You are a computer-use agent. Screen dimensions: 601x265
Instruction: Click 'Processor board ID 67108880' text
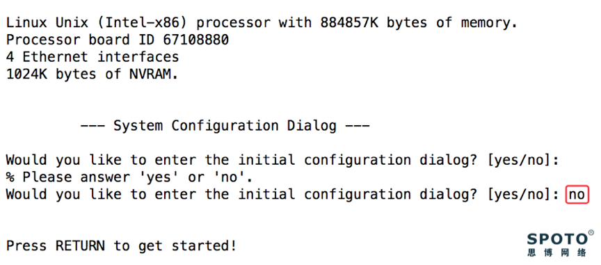pos(118,40)
